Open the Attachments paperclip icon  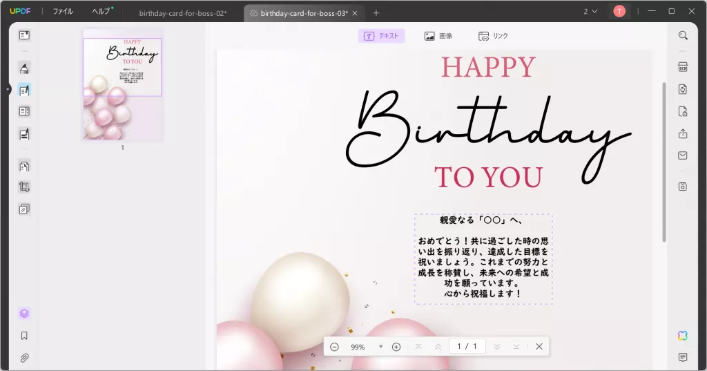click(24, 358)
